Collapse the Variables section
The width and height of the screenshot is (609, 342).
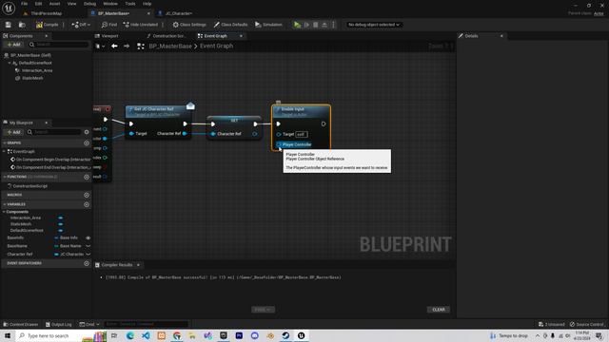pos(5,204)
